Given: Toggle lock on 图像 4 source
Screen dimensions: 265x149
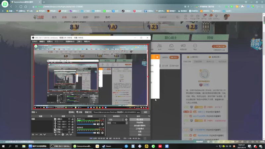Looking at the screenshot, I should (x=72, y=129).
